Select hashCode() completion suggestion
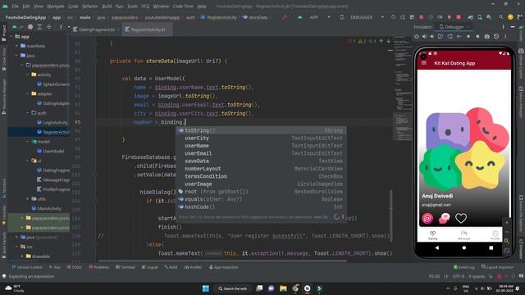Image resolution: width=525 pixels, height=295 pixels. point(261,206)
